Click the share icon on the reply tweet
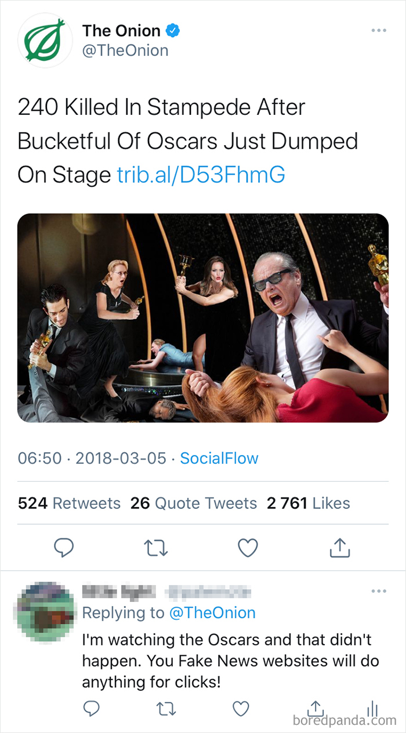 (315, 708)
